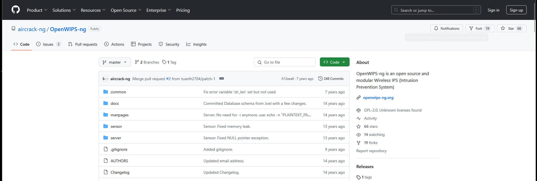Open the Enterprise dropdown
Image resolution: width=537 pixels, height=181 pixels.
tap(159, 10)
